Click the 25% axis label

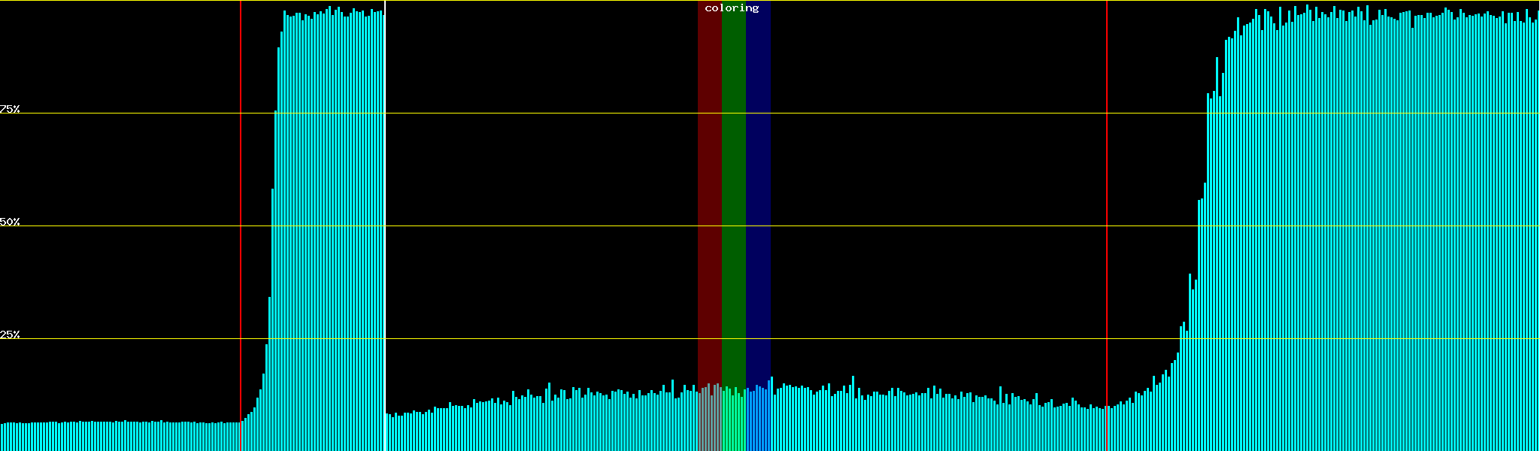(x=10, y=334)
